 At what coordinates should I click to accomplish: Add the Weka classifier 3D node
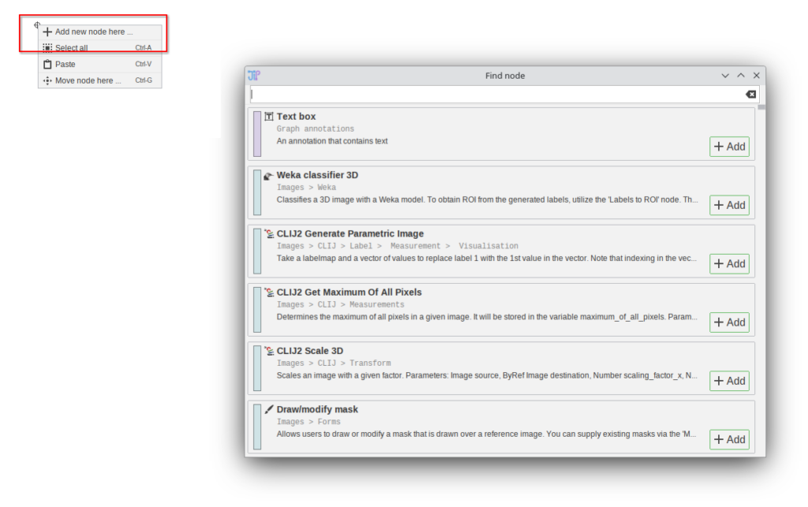point(729,205)
